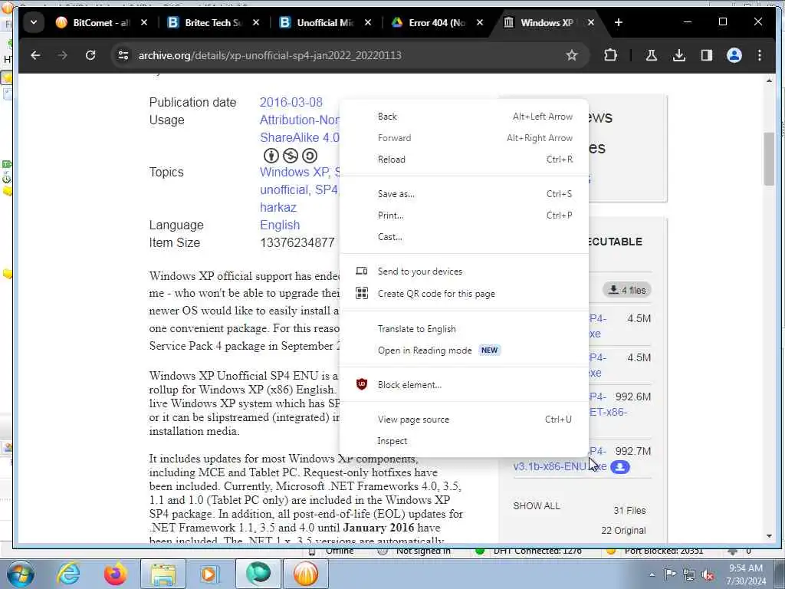Select Back in the context menu

click(464, 117)
